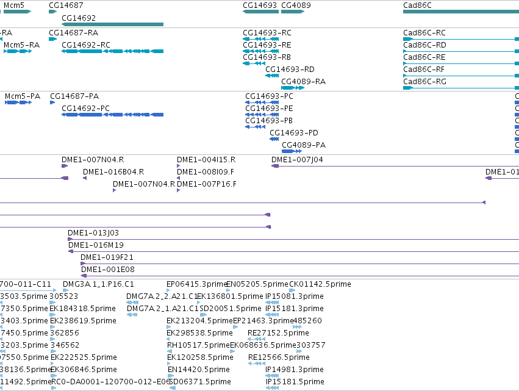Click the CG14692-PC coding sequence glyph
Screen dimensions: 519x391
pyautogui.click(x=113, y=115)
